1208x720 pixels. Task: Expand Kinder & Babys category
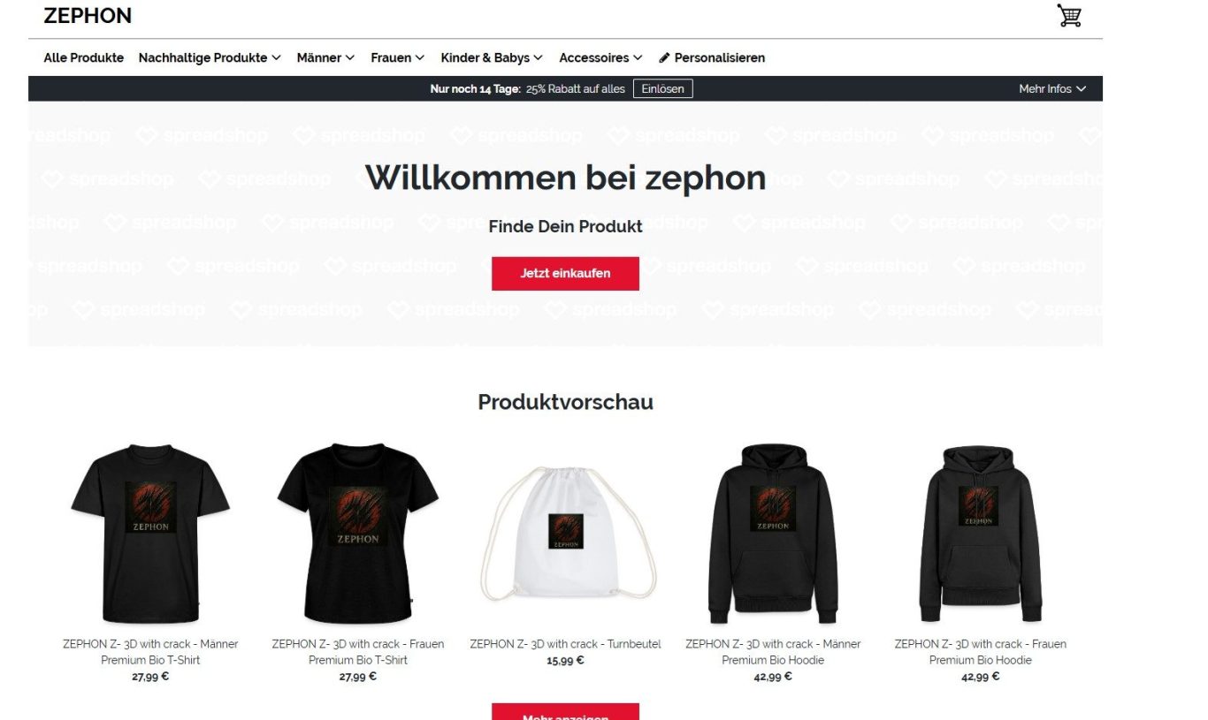tap(492, 57)
